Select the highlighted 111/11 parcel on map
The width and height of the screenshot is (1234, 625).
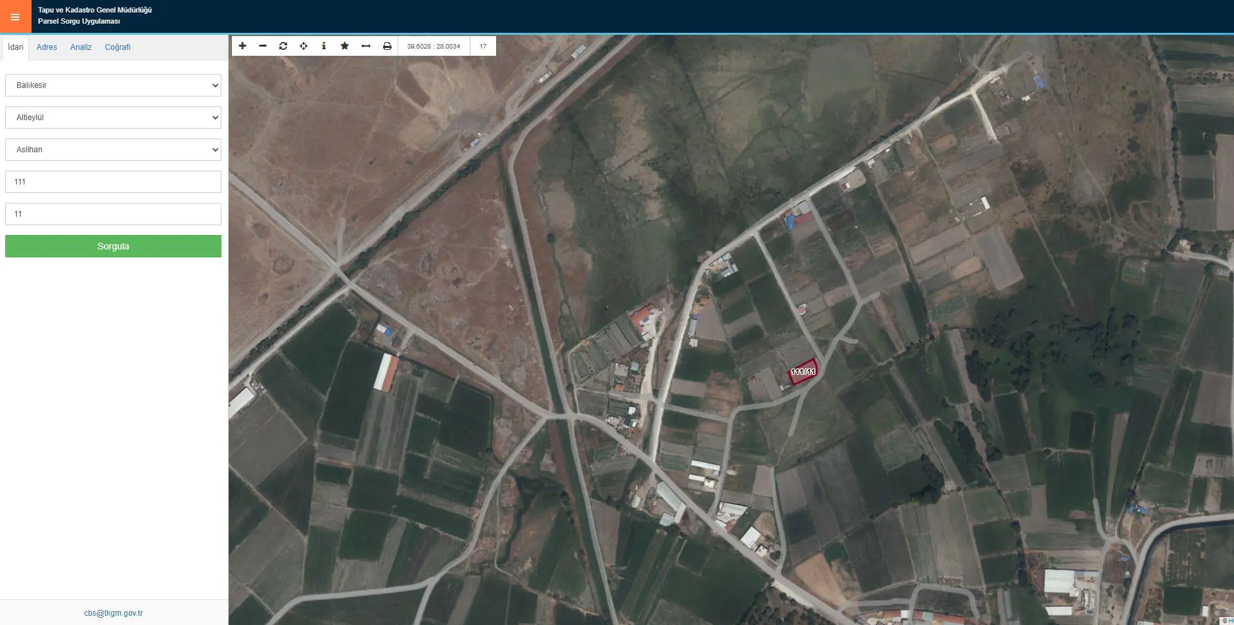click(x=803, y=372)
